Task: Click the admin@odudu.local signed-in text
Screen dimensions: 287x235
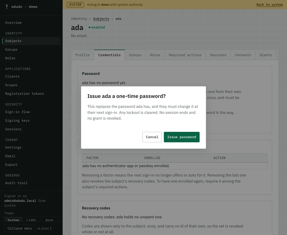Action: [20, 201]
